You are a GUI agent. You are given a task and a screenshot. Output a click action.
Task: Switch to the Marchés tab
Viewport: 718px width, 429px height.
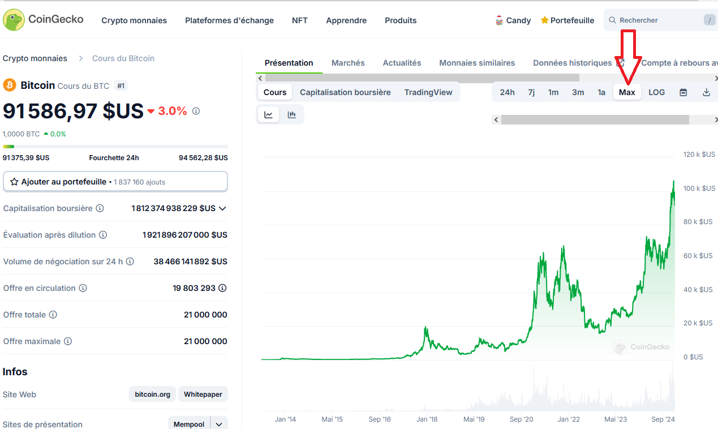click(348, 63)
